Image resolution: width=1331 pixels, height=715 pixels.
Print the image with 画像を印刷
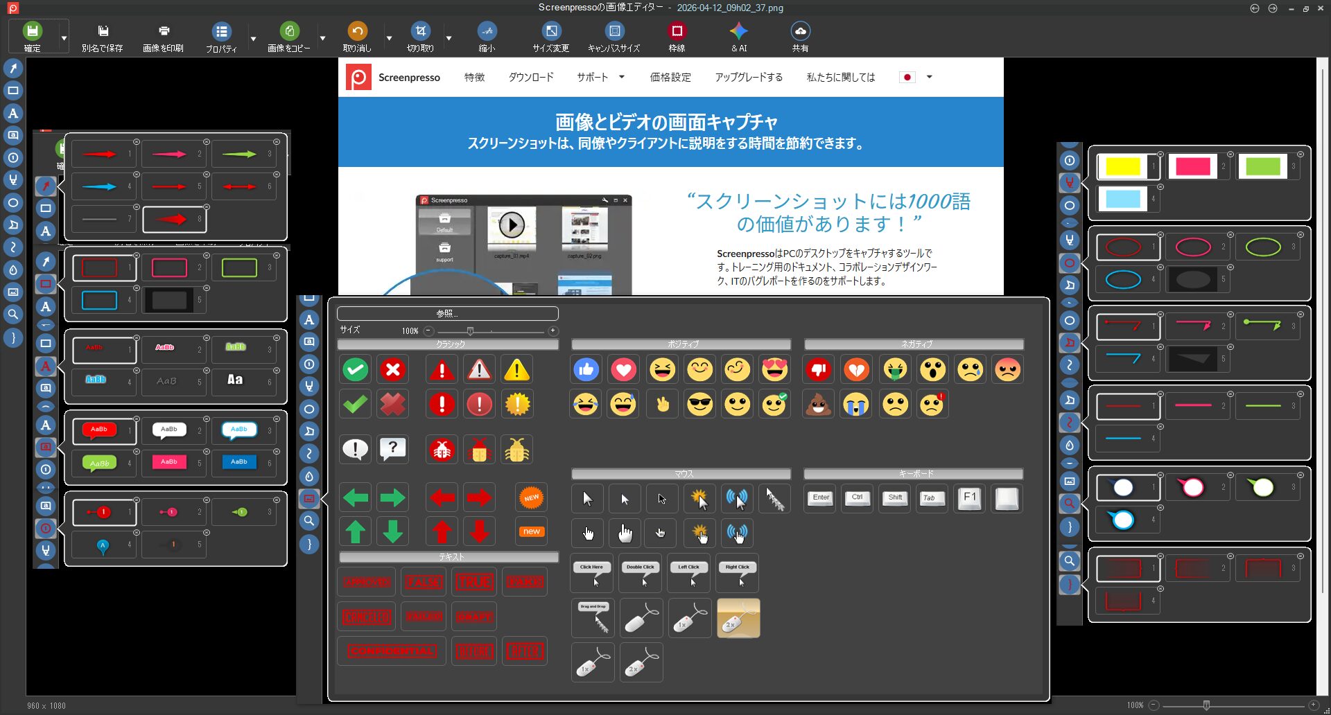click(164, 31)
